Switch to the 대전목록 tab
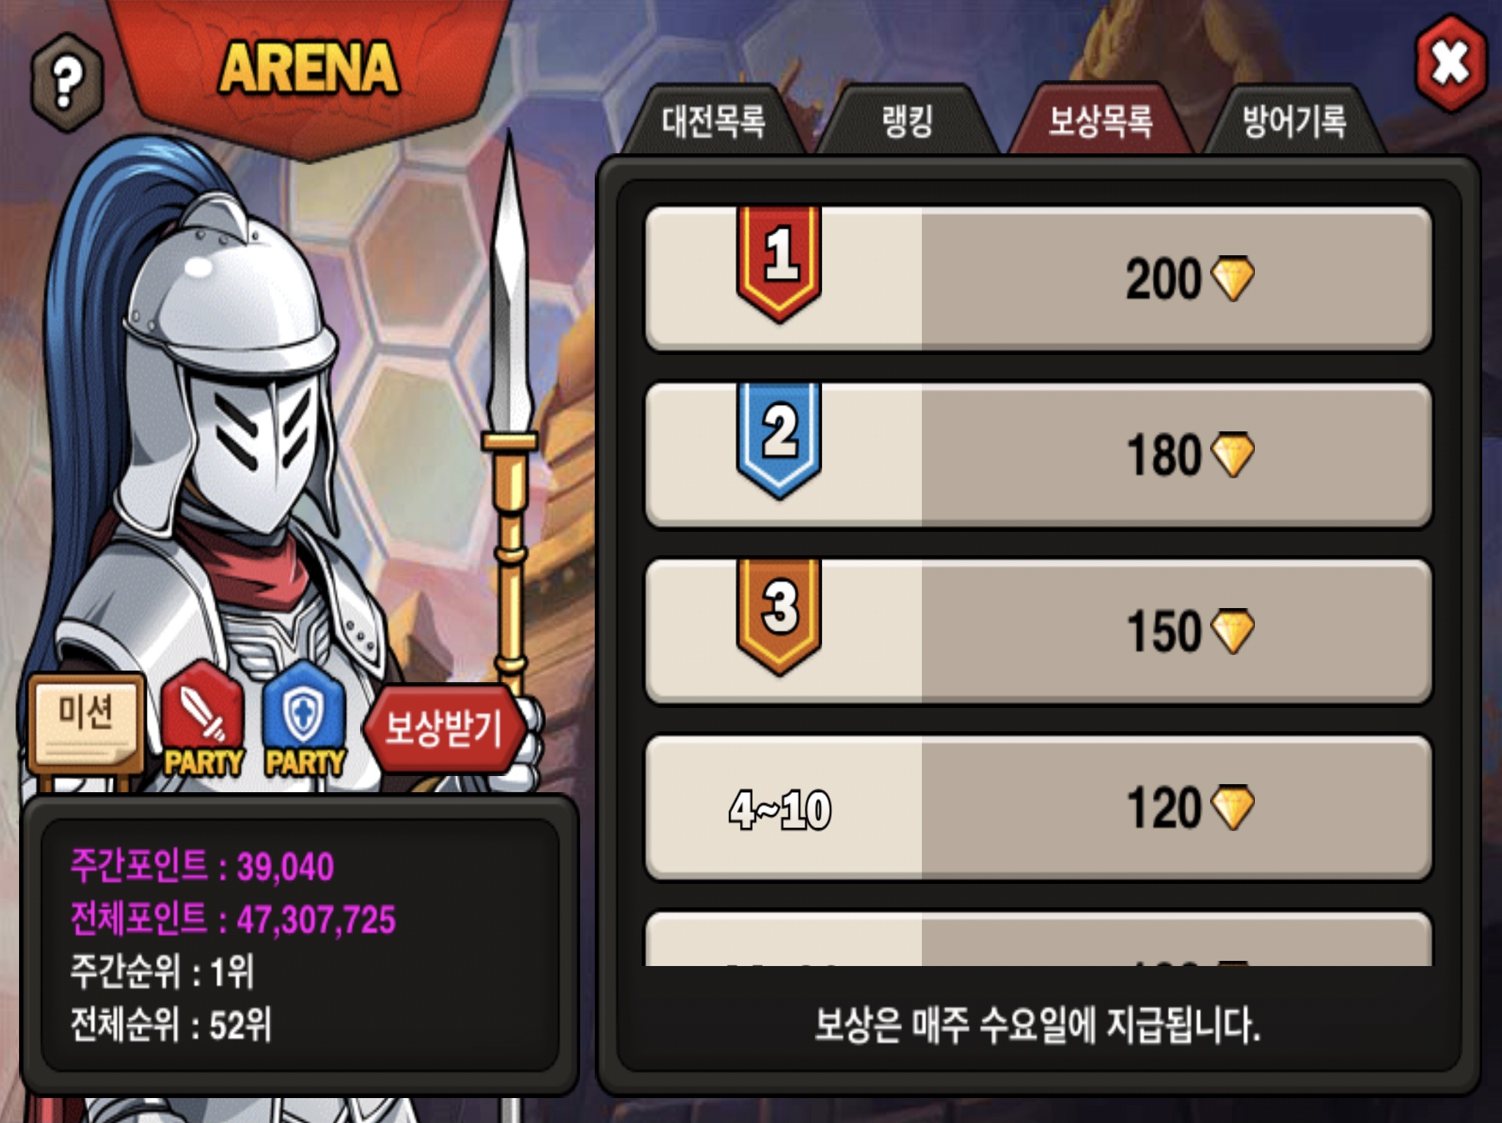The image size is (1502, 1123). tap(714, 121)
